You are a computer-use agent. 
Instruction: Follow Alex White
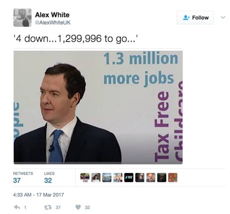[x=195, y=17]
